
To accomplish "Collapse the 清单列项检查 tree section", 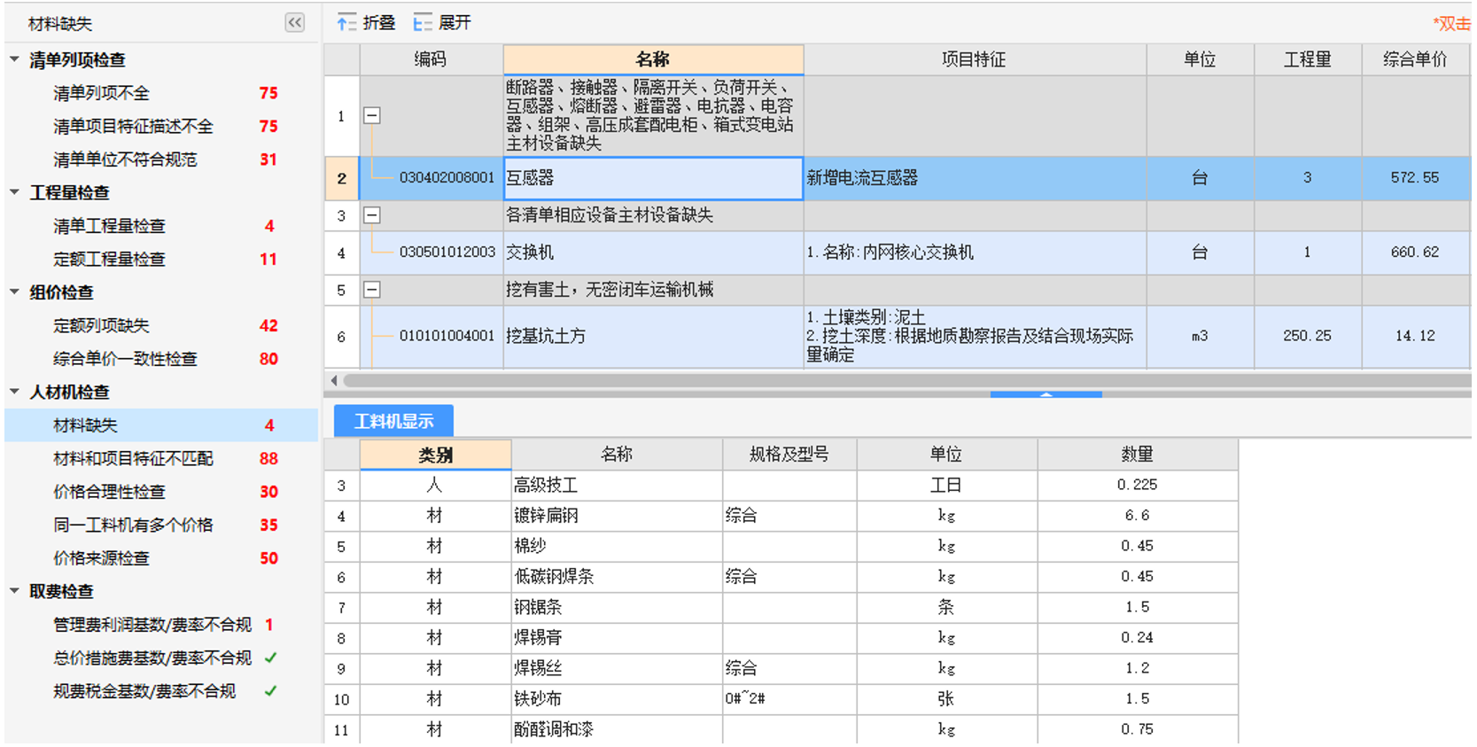I will [14, 59].
